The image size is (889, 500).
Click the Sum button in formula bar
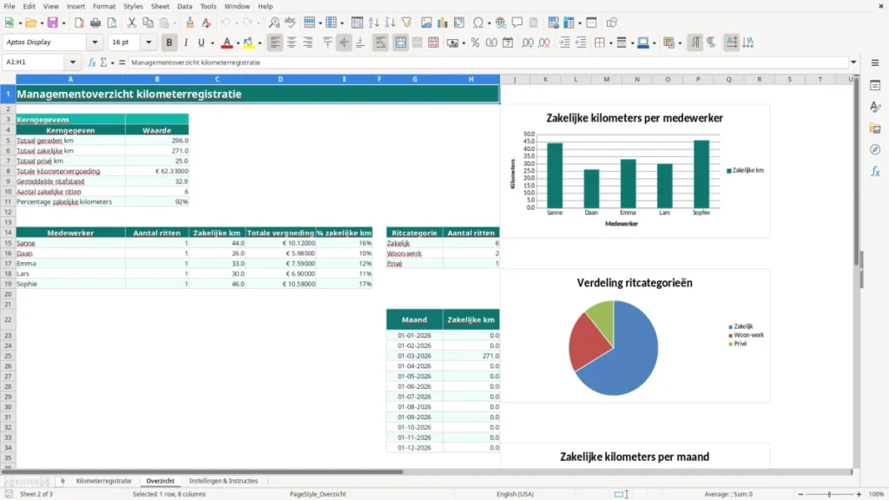[103, 62]
